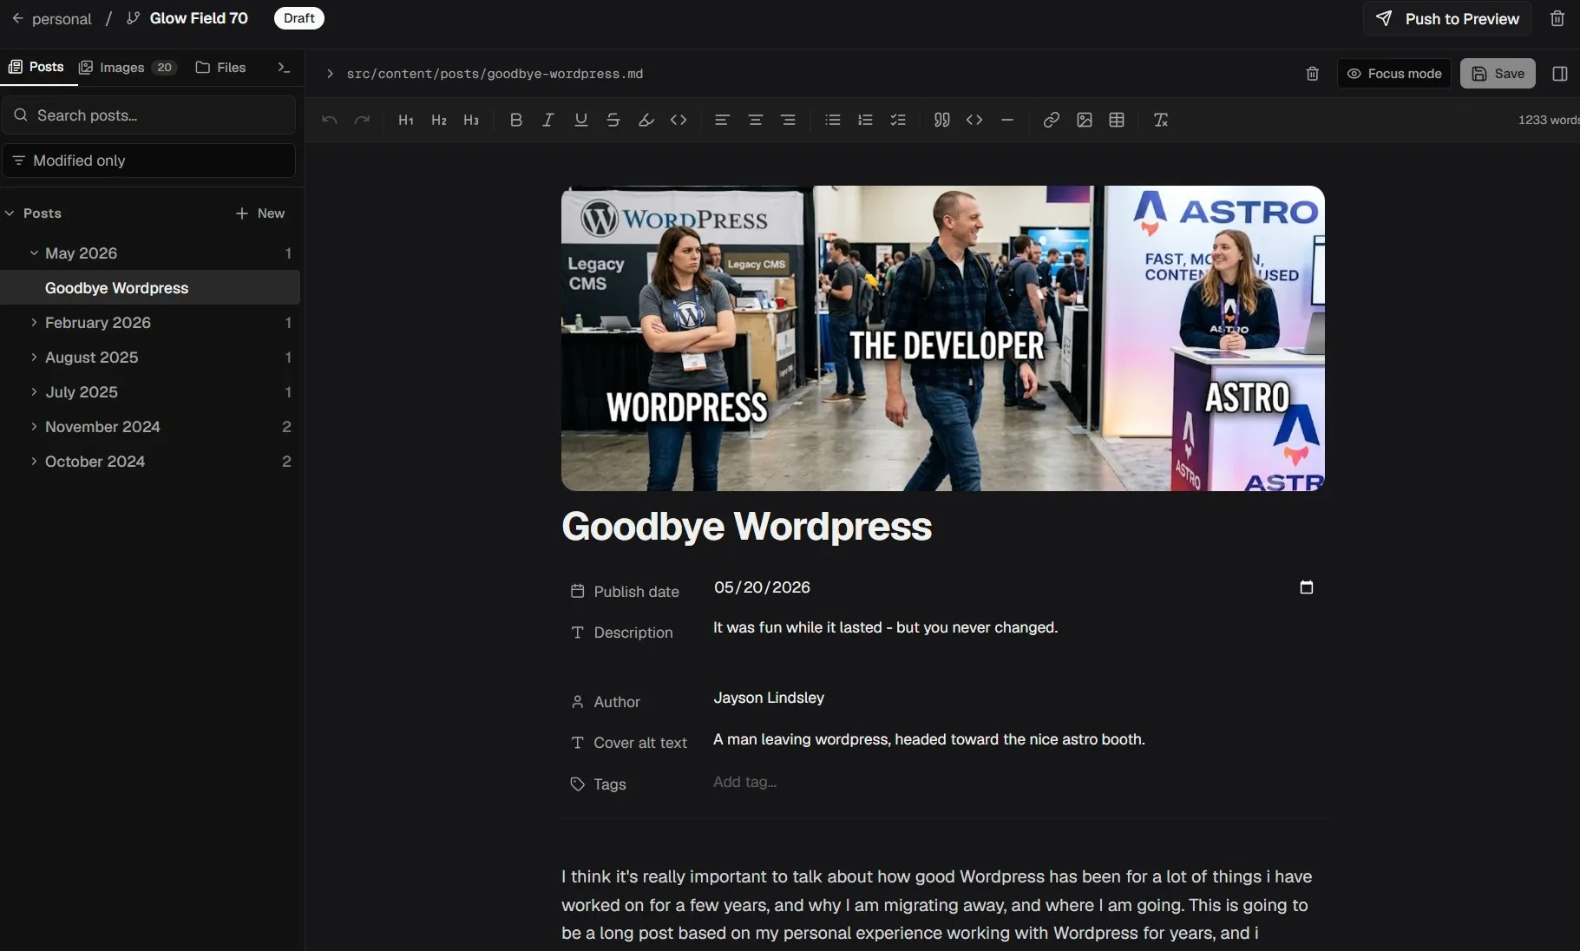Open the Files tab
Image resolution: width=1580 pixels, height=951 pixels.
[220, 67]
